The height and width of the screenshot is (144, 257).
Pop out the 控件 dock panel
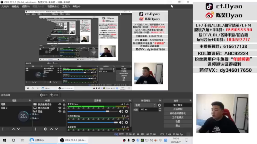point(190,100)
